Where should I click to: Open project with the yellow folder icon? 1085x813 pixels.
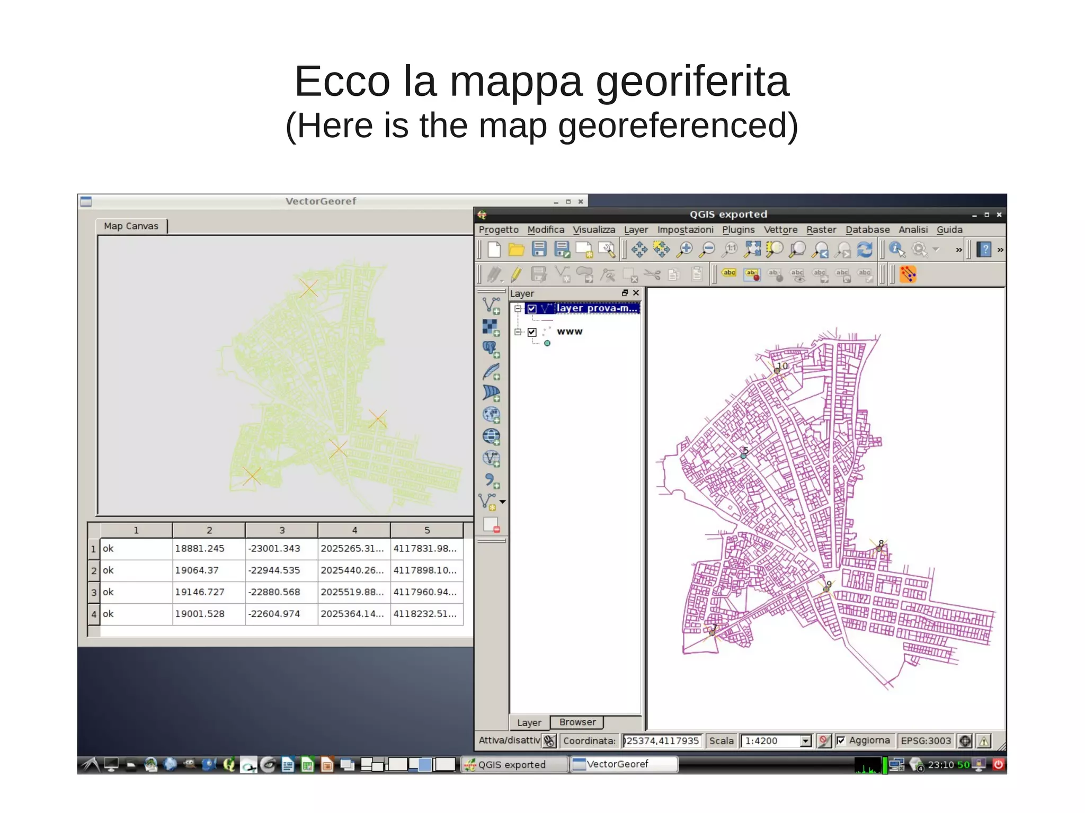[516, 249]
